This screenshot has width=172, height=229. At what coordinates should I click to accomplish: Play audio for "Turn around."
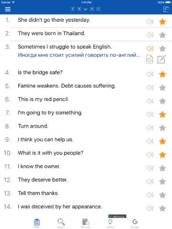click(x=150, y=128)
